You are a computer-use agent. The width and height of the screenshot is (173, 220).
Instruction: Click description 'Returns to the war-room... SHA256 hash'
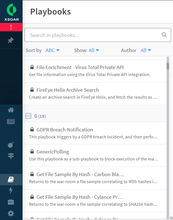93,204
